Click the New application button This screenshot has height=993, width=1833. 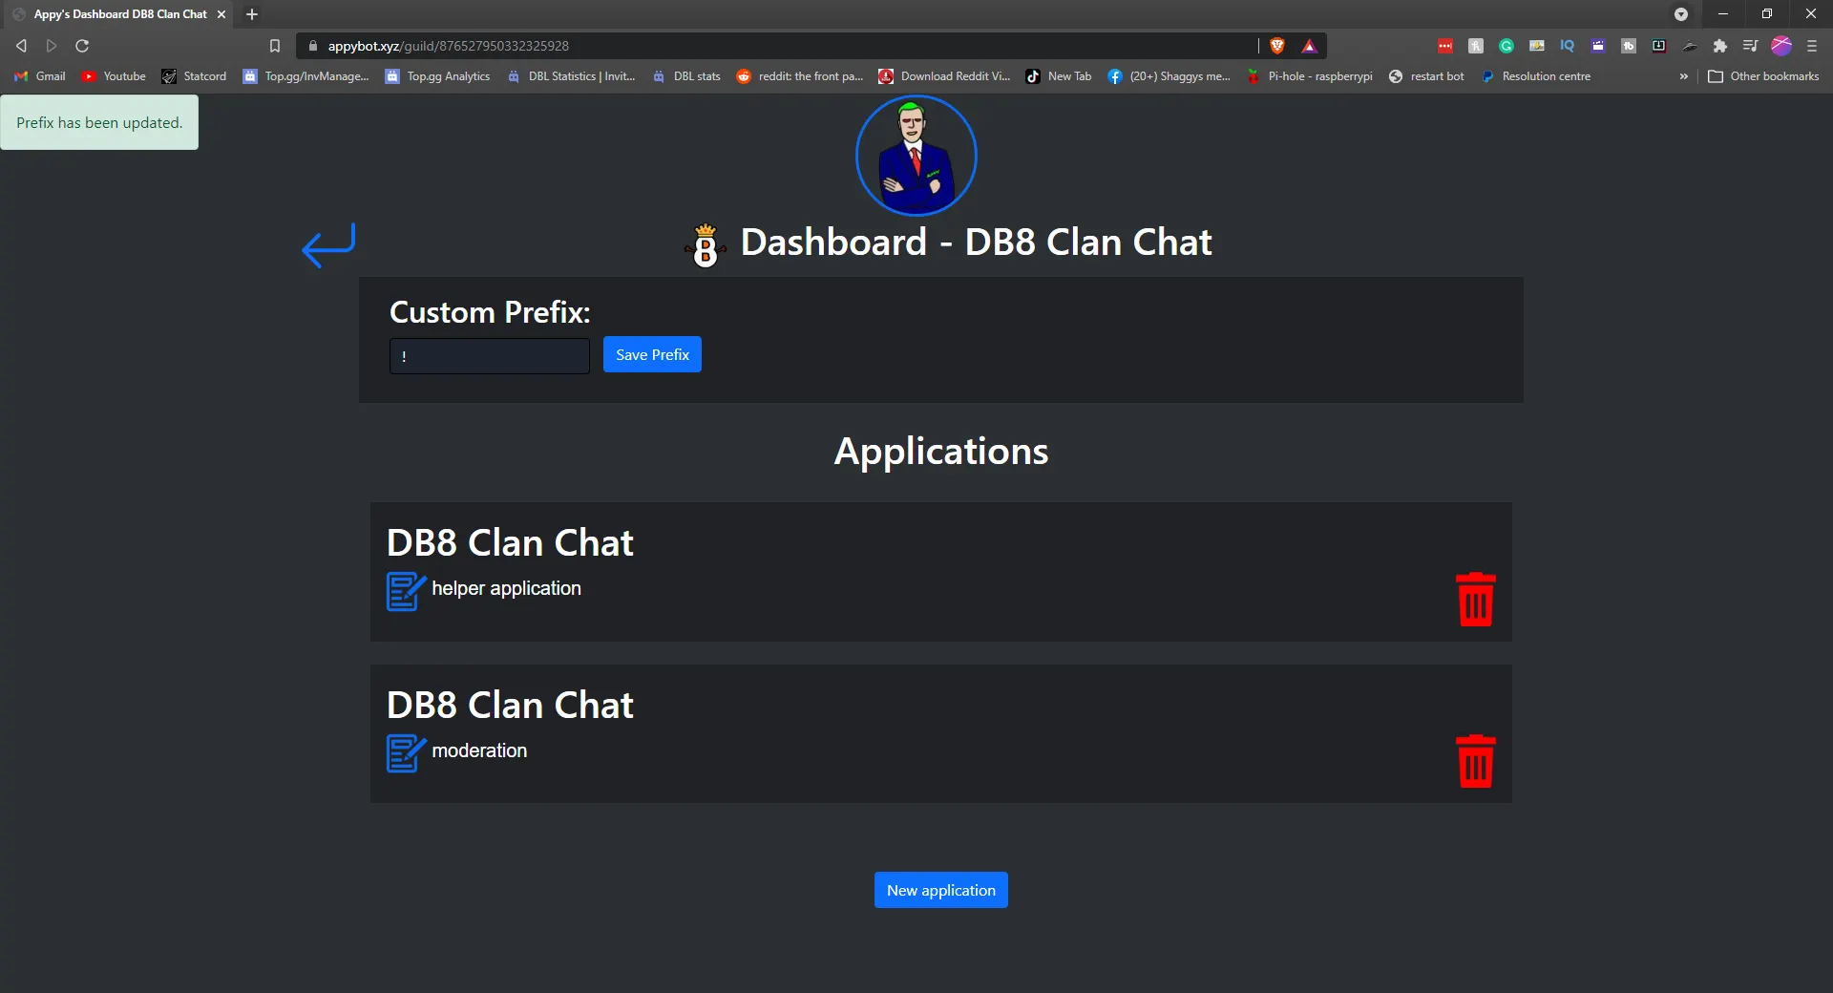pyautogui.click(x=940, y=890)
